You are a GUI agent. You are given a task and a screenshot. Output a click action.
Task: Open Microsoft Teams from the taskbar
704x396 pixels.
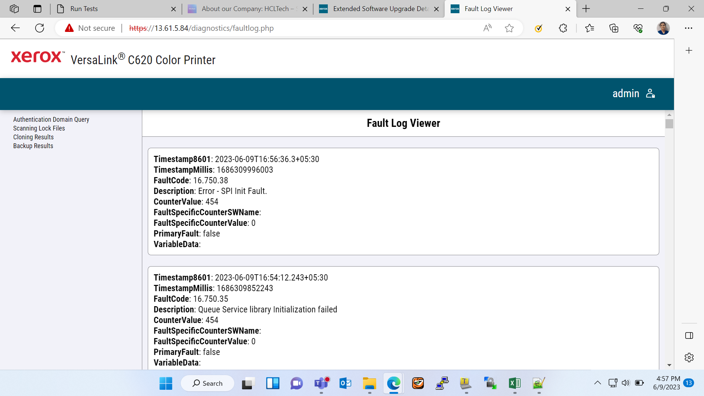point(322,383)
